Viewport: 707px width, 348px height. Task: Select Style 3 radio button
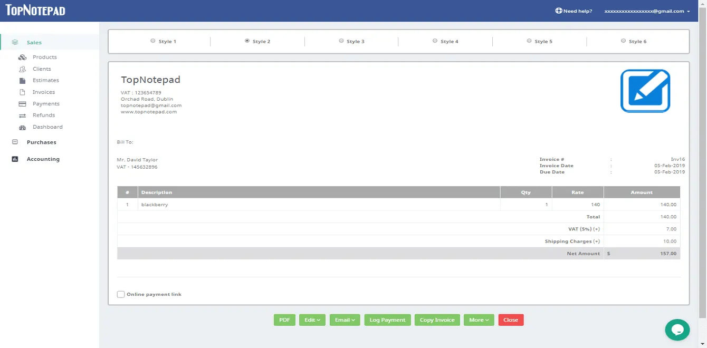pos(341,41)
